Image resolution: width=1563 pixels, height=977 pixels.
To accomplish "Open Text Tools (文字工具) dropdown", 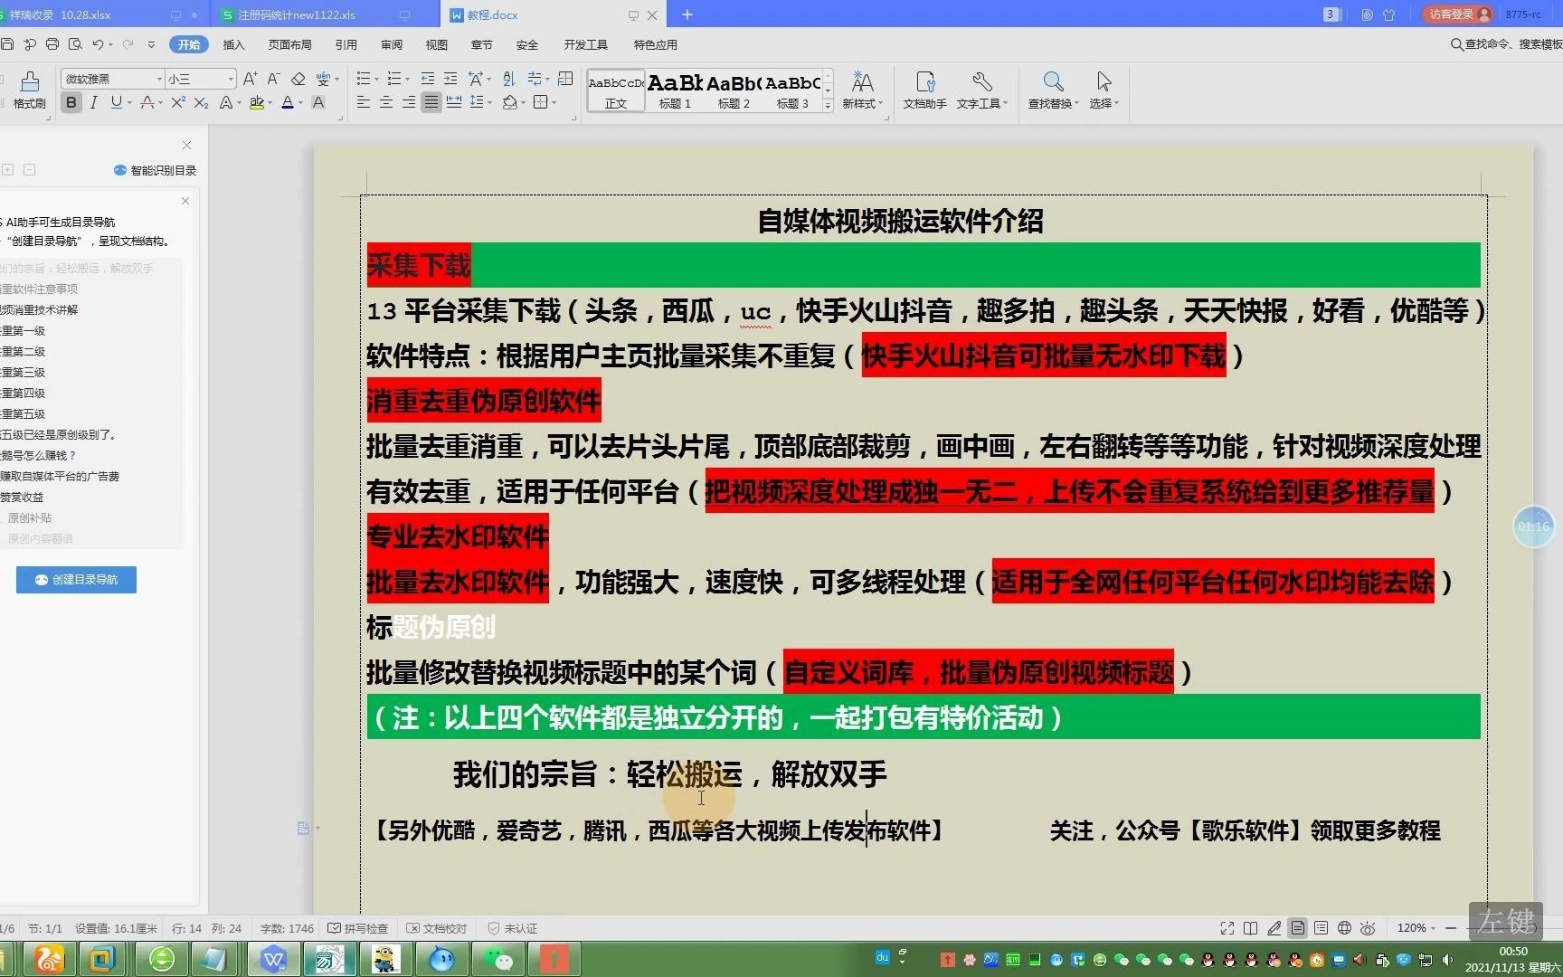I will click(x=981, y=90).
